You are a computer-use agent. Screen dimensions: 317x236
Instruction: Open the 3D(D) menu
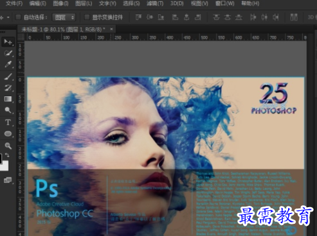pos(177,4)
